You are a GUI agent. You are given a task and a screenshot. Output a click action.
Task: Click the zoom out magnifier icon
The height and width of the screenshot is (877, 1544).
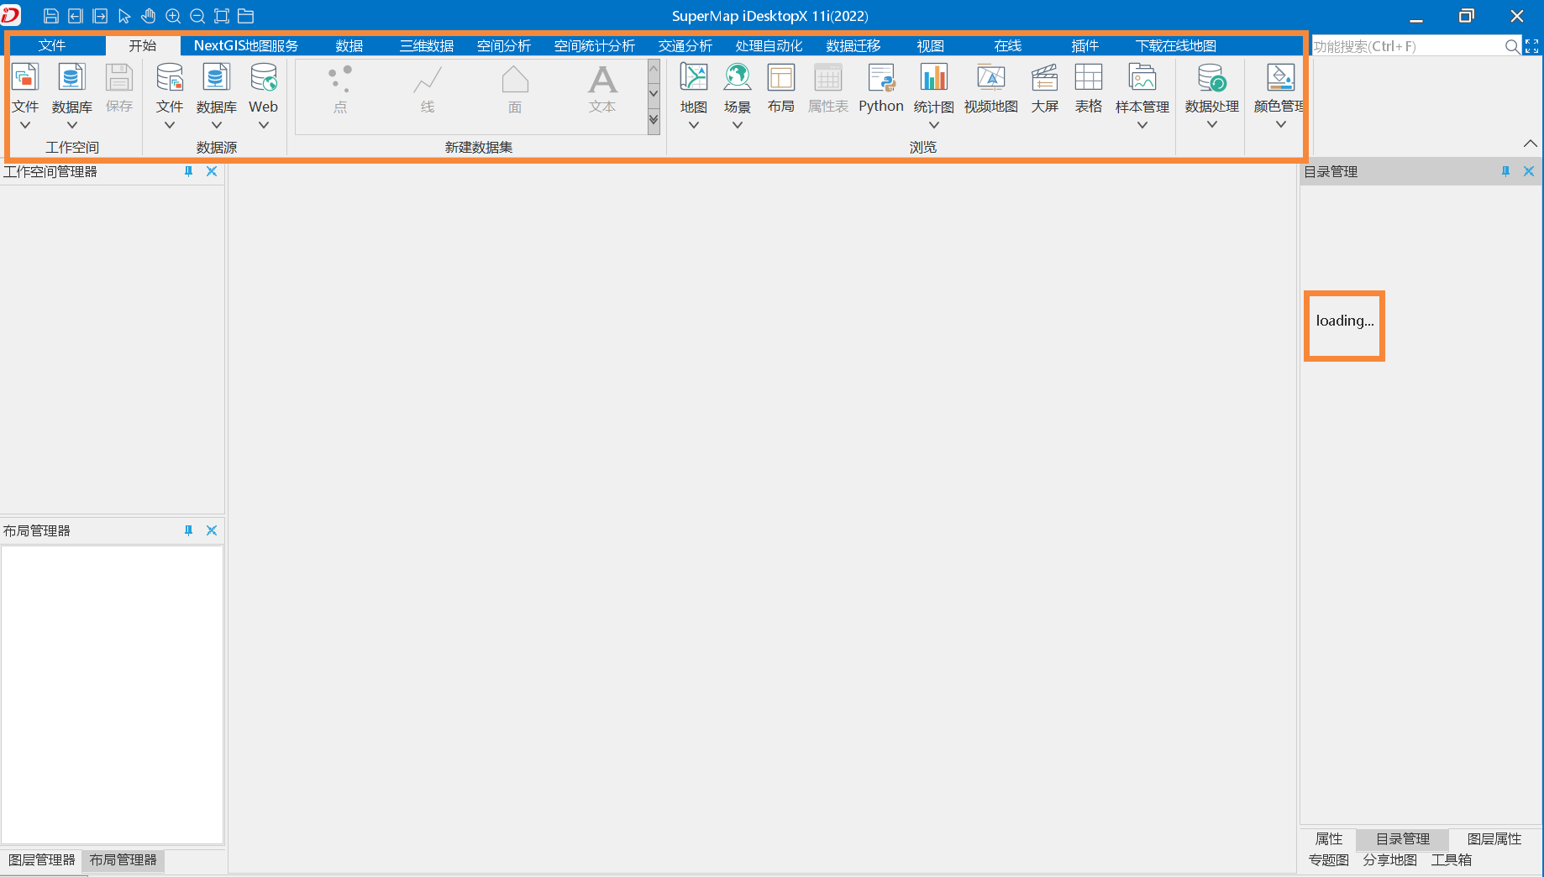coord(197,16)
